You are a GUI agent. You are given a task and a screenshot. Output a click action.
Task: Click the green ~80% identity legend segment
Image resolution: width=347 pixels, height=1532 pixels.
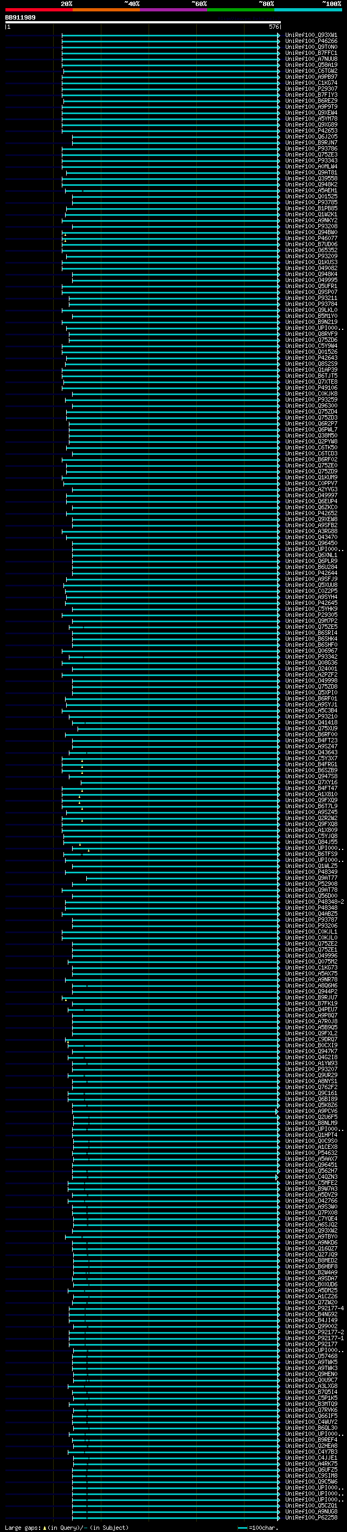pos(241,10)
